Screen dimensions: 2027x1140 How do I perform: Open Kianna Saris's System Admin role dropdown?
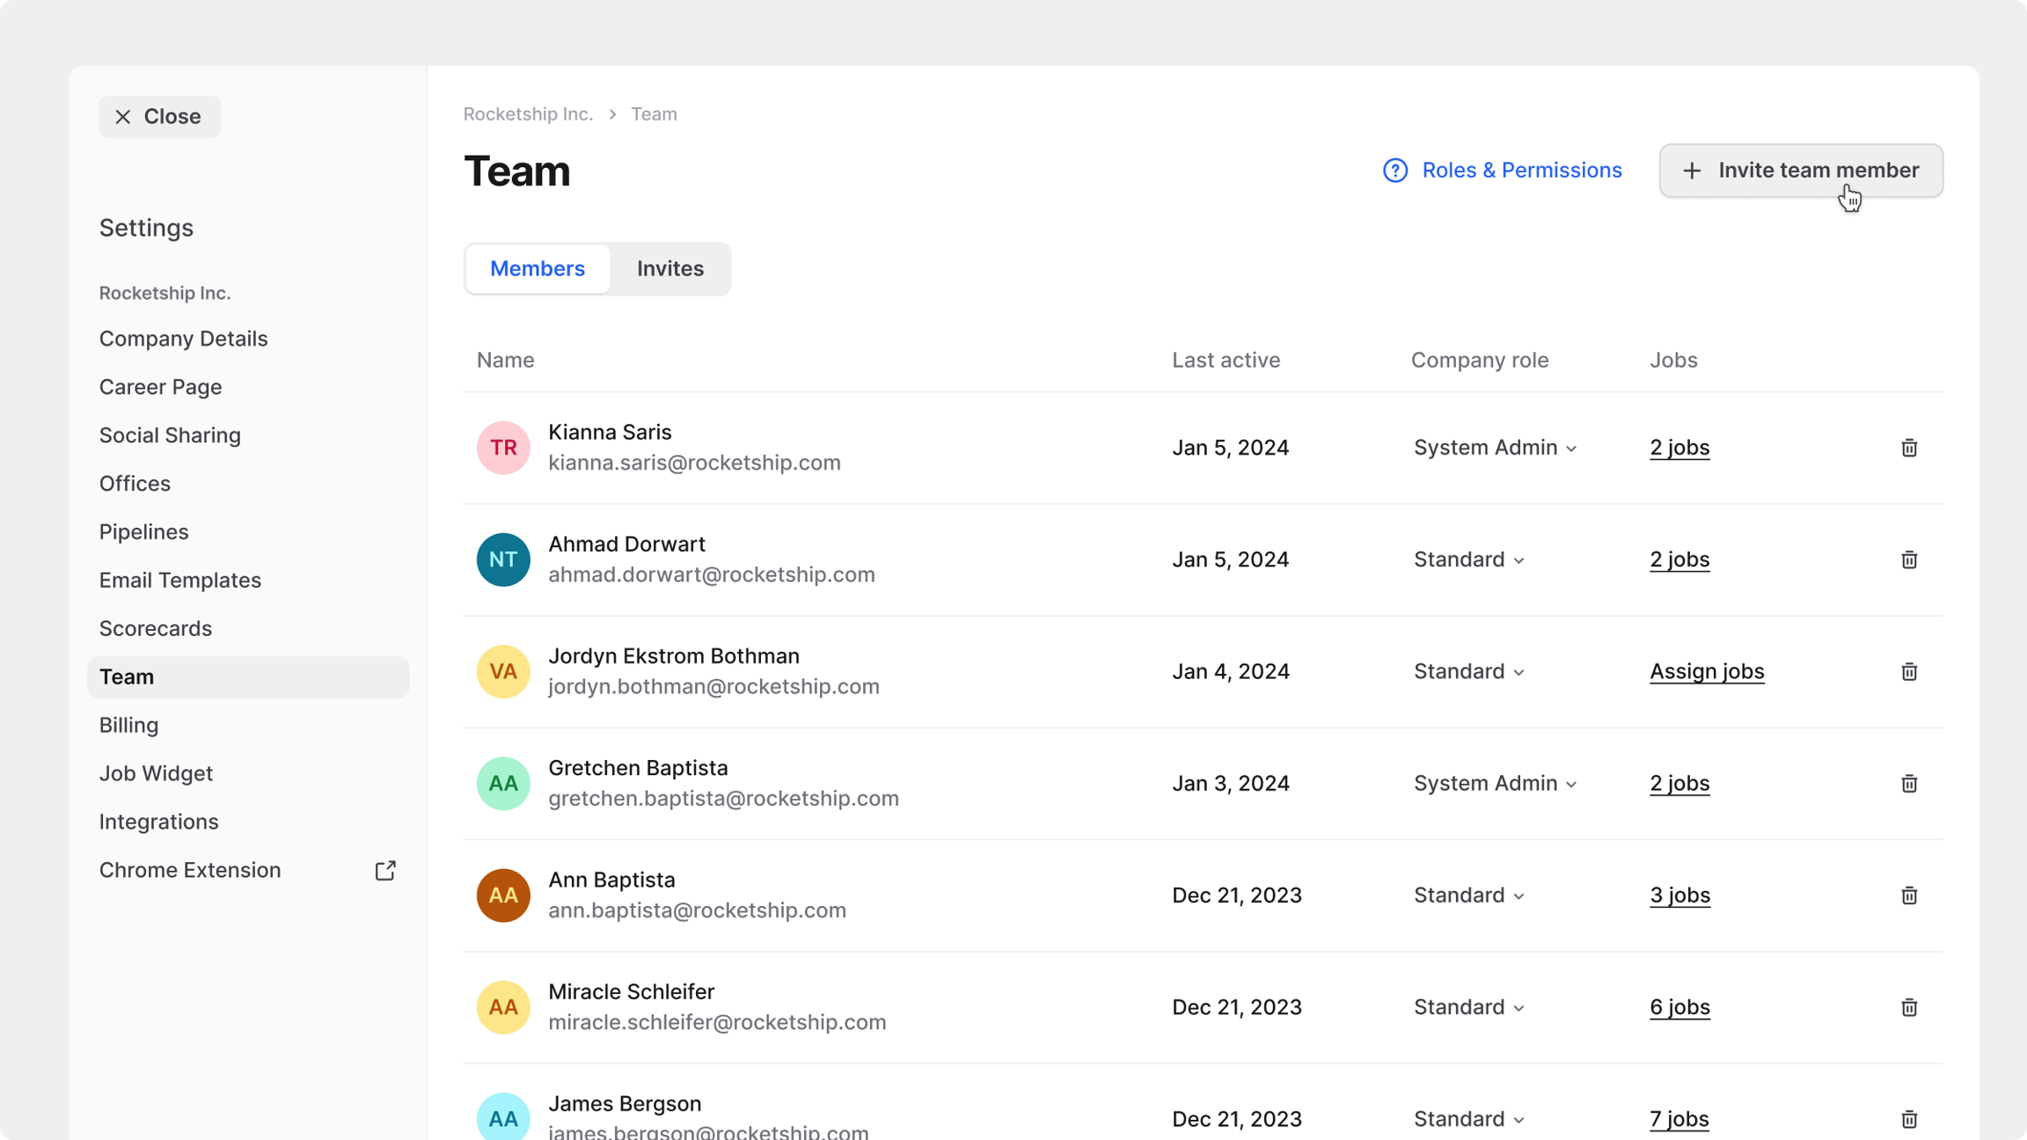tap(1495, 448)
